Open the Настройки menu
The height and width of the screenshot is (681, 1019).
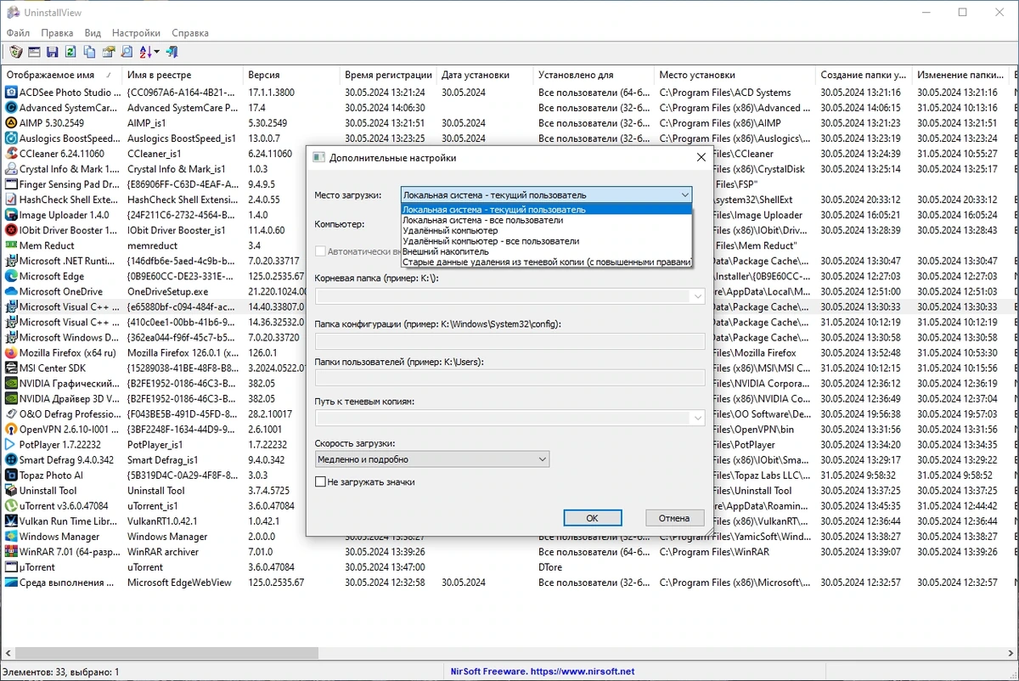(x=136, y=33)
